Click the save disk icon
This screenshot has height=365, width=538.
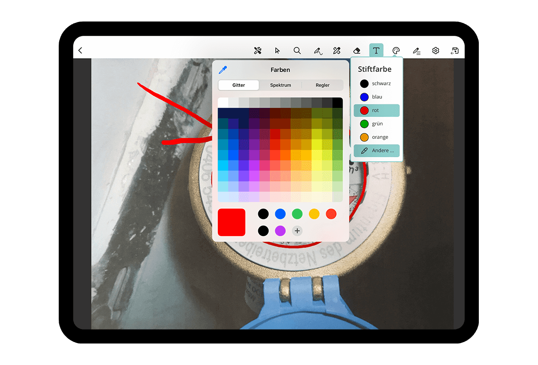[455, 51]
